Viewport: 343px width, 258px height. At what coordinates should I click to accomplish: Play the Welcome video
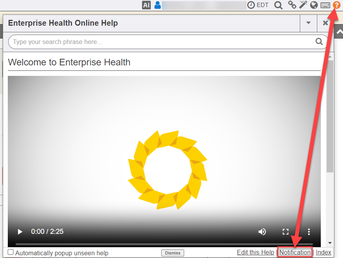(x=20, y=232)
